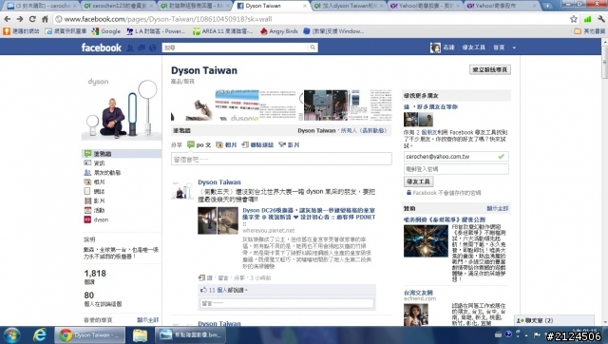This screenshot has width=608, height=344.
Task: Open the shared article thumbnail image
Action: click(x=218, y=220)
